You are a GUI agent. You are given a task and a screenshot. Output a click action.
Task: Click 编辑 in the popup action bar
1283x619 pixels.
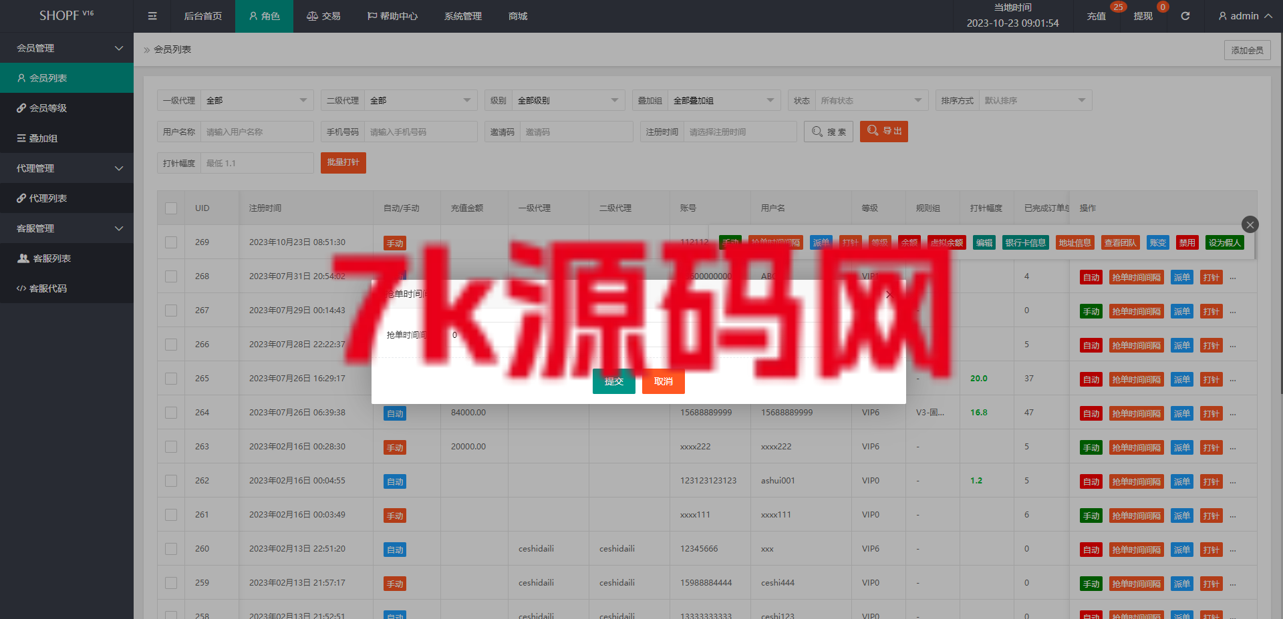point(984,243)
